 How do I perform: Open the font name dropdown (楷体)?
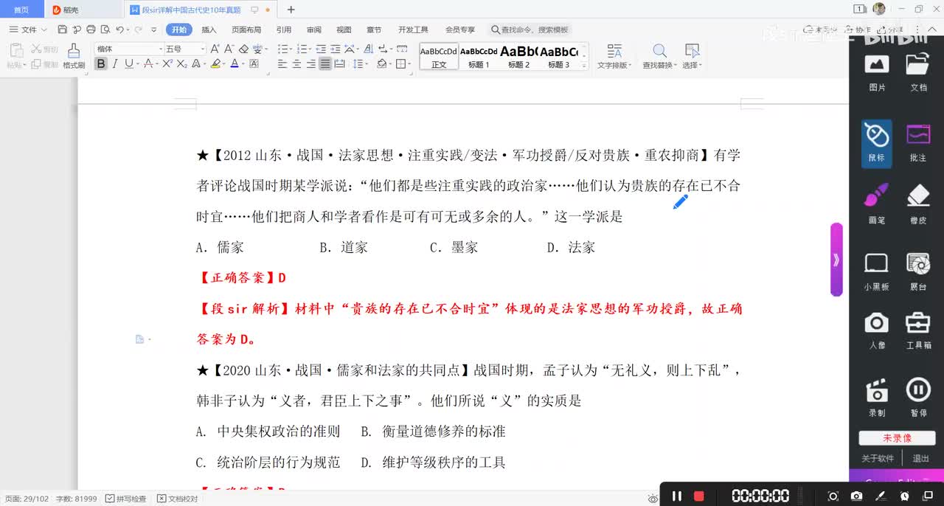[161, 49]
